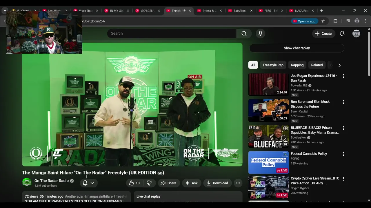Click Show chat replay button
The height and width of the screenshot is (208, 371).
[x=297, y=48]
